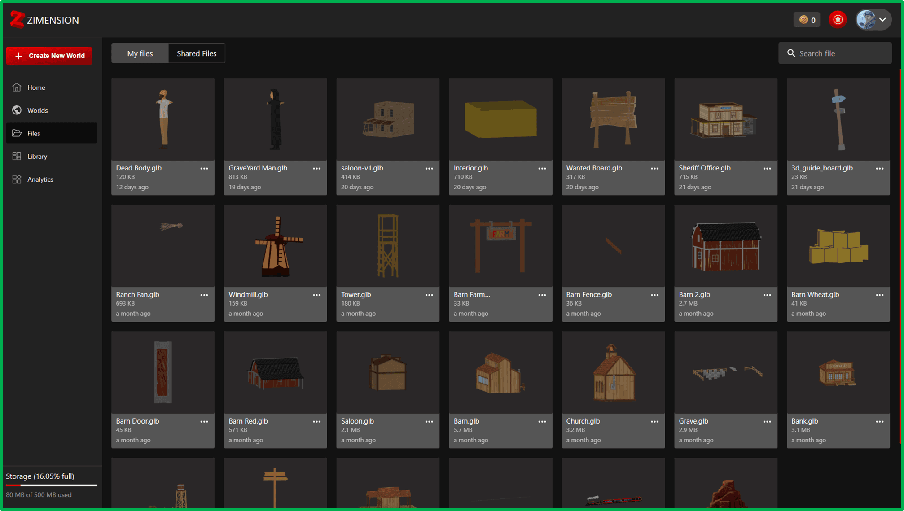Open options for Saloon.glb
The height and width of the screenshot is (511, 904).
coord(429,421)
